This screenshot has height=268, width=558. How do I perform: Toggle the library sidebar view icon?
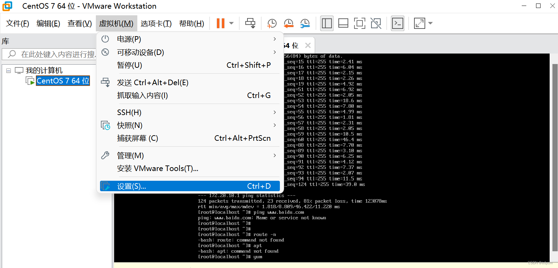[327, 23]
